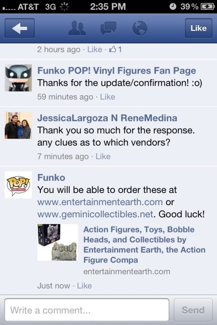This screenshot has width=217, height=325.
Task: Open www.entertainmentearth.com link
Action: coord(100,202)
